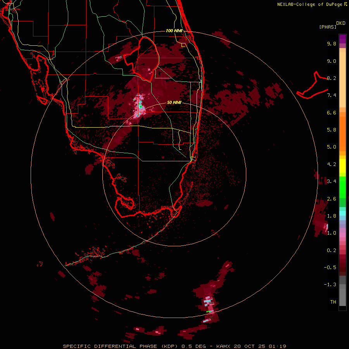Screen dimensions: 349x349
Task: Click the 2.6 value on color scale
Action: point(332,199)
